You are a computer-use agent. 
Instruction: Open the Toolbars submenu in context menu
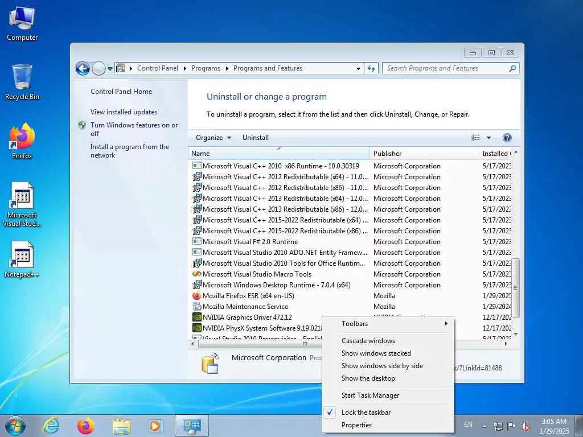[388, 324]
